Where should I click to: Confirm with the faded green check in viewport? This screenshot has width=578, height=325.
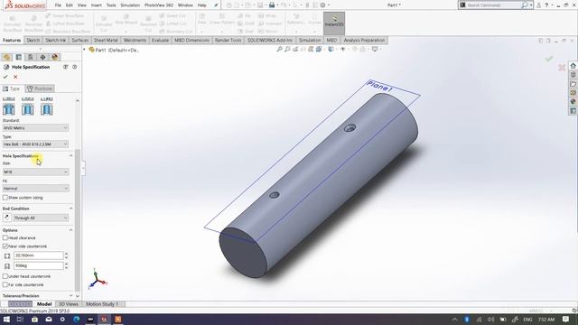pyautogui.click(x=549, y=59)
